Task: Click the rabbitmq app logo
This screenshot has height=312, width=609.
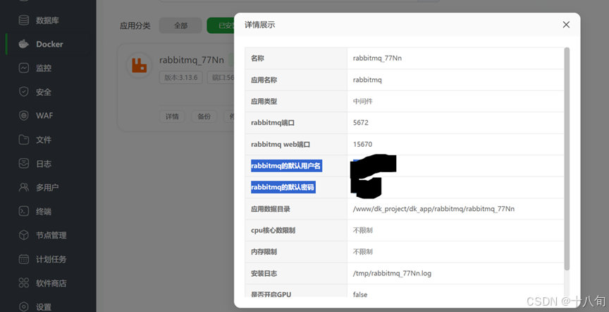Action: (x=139, y=65)
